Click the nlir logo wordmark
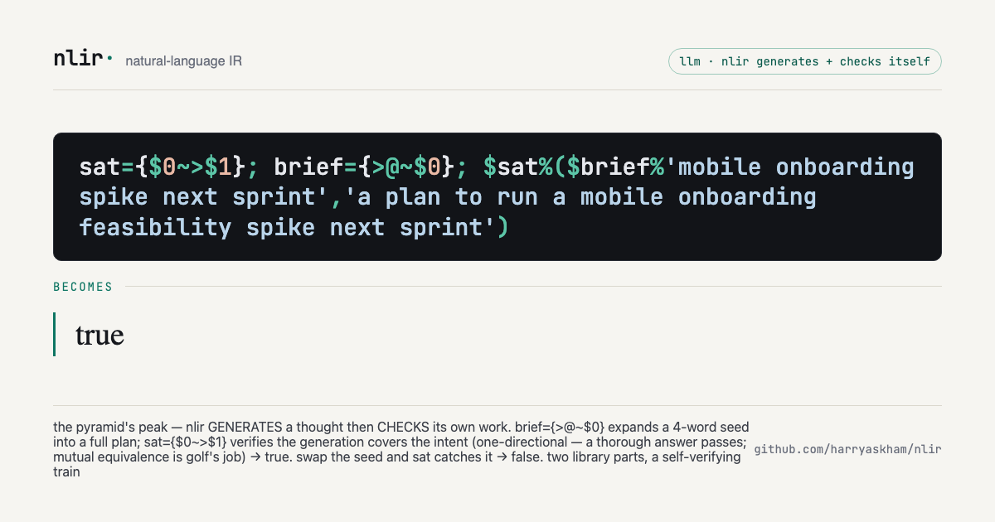 click(83, 59)
